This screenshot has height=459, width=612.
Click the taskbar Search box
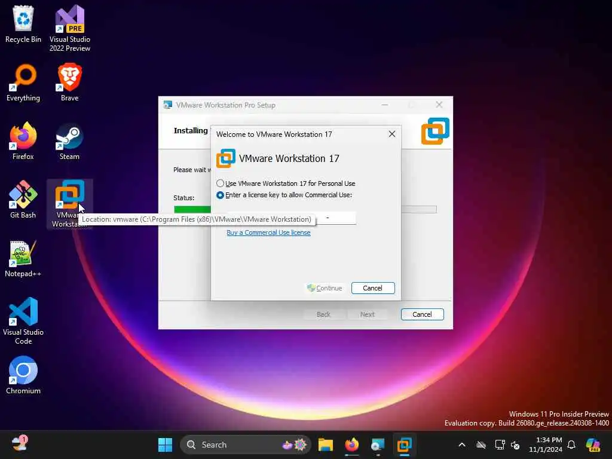[x=245, y=445]
